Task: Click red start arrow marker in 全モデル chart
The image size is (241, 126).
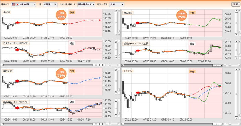Action: (x=138, y=93)
